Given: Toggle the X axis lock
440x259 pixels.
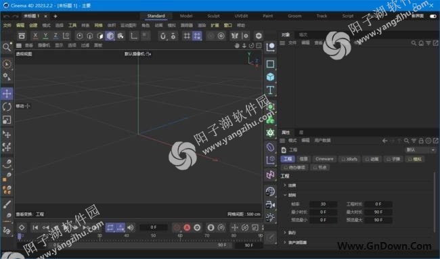Looking at the screenshot, I should 35,36.
